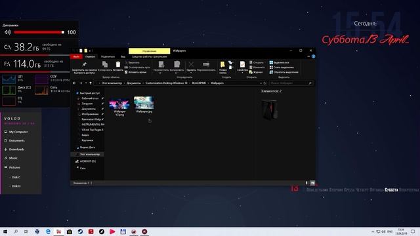This screenshot has height=236, width=420.
Task: Collapse the ribbon with the chevron arrow
Action: click(308, 57)
